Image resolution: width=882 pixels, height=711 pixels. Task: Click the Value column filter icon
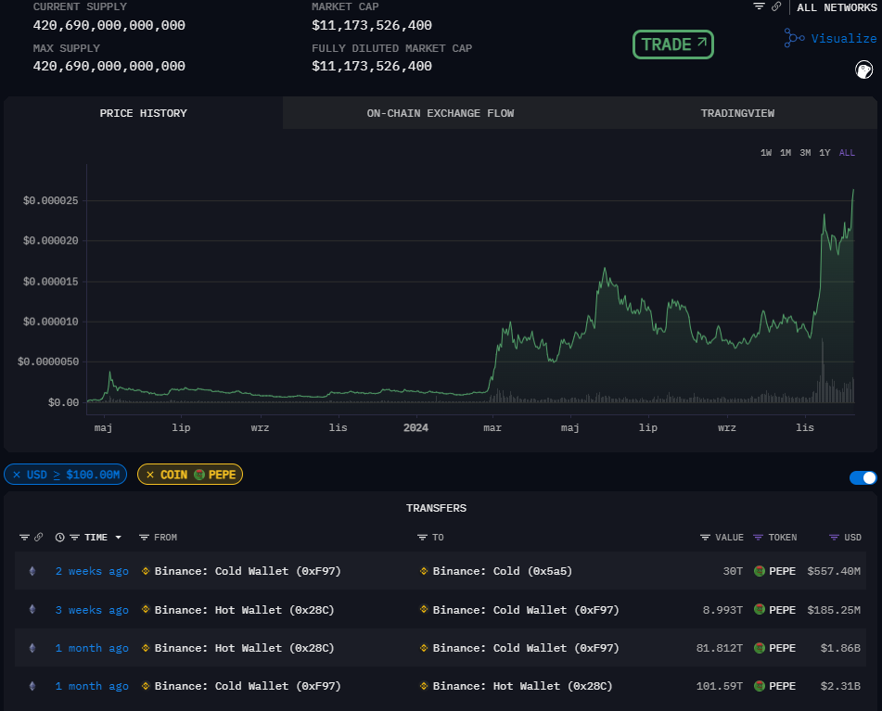[x=706, y=538]
